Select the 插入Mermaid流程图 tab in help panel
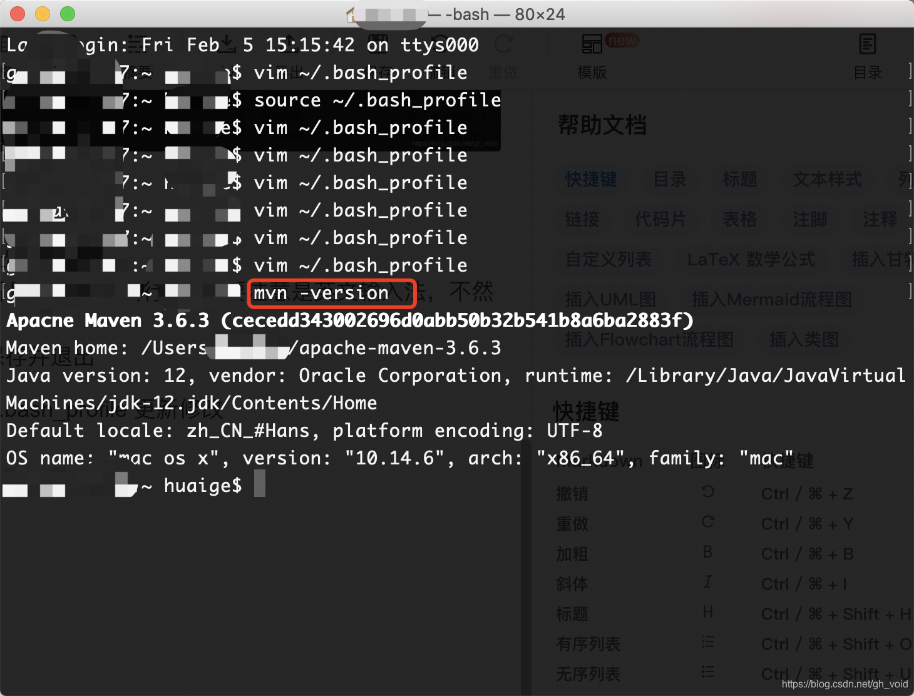This screenshot has height=696, width=914. [772, 300]
